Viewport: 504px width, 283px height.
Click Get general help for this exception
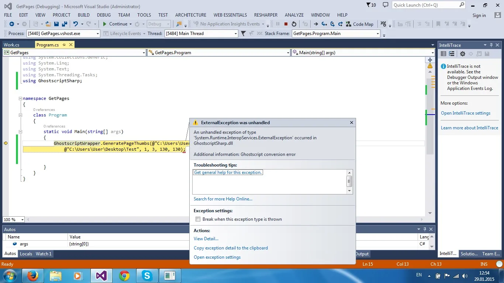point(228,172)
